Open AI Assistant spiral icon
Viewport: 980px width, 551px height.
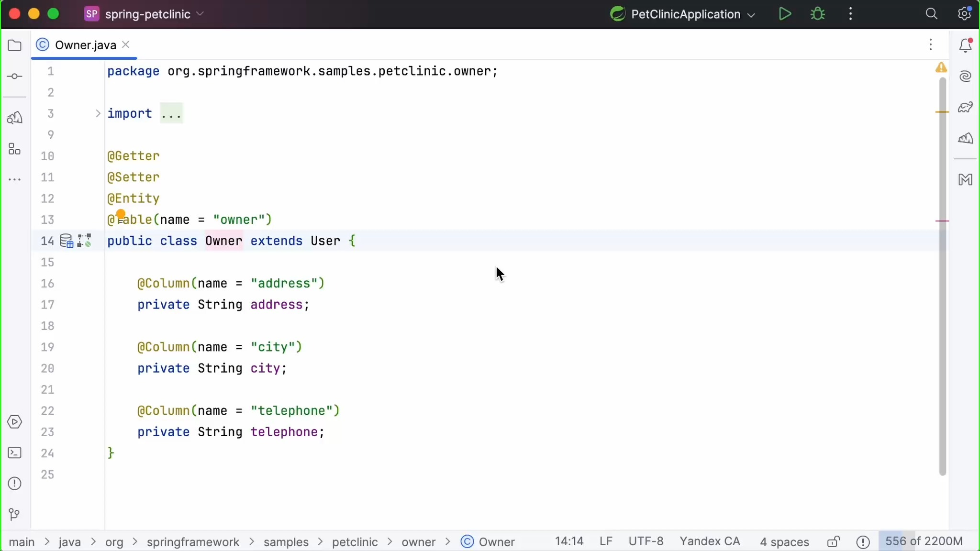coord(966,77)
